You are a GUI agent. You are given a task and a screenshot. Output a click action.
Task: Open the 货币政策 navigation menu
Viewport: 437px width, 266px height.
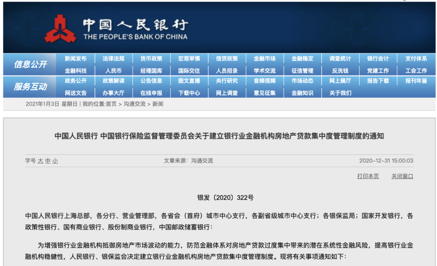pos(151,58)
